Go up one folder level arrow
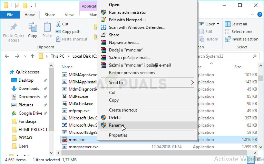 pos(32,56)
